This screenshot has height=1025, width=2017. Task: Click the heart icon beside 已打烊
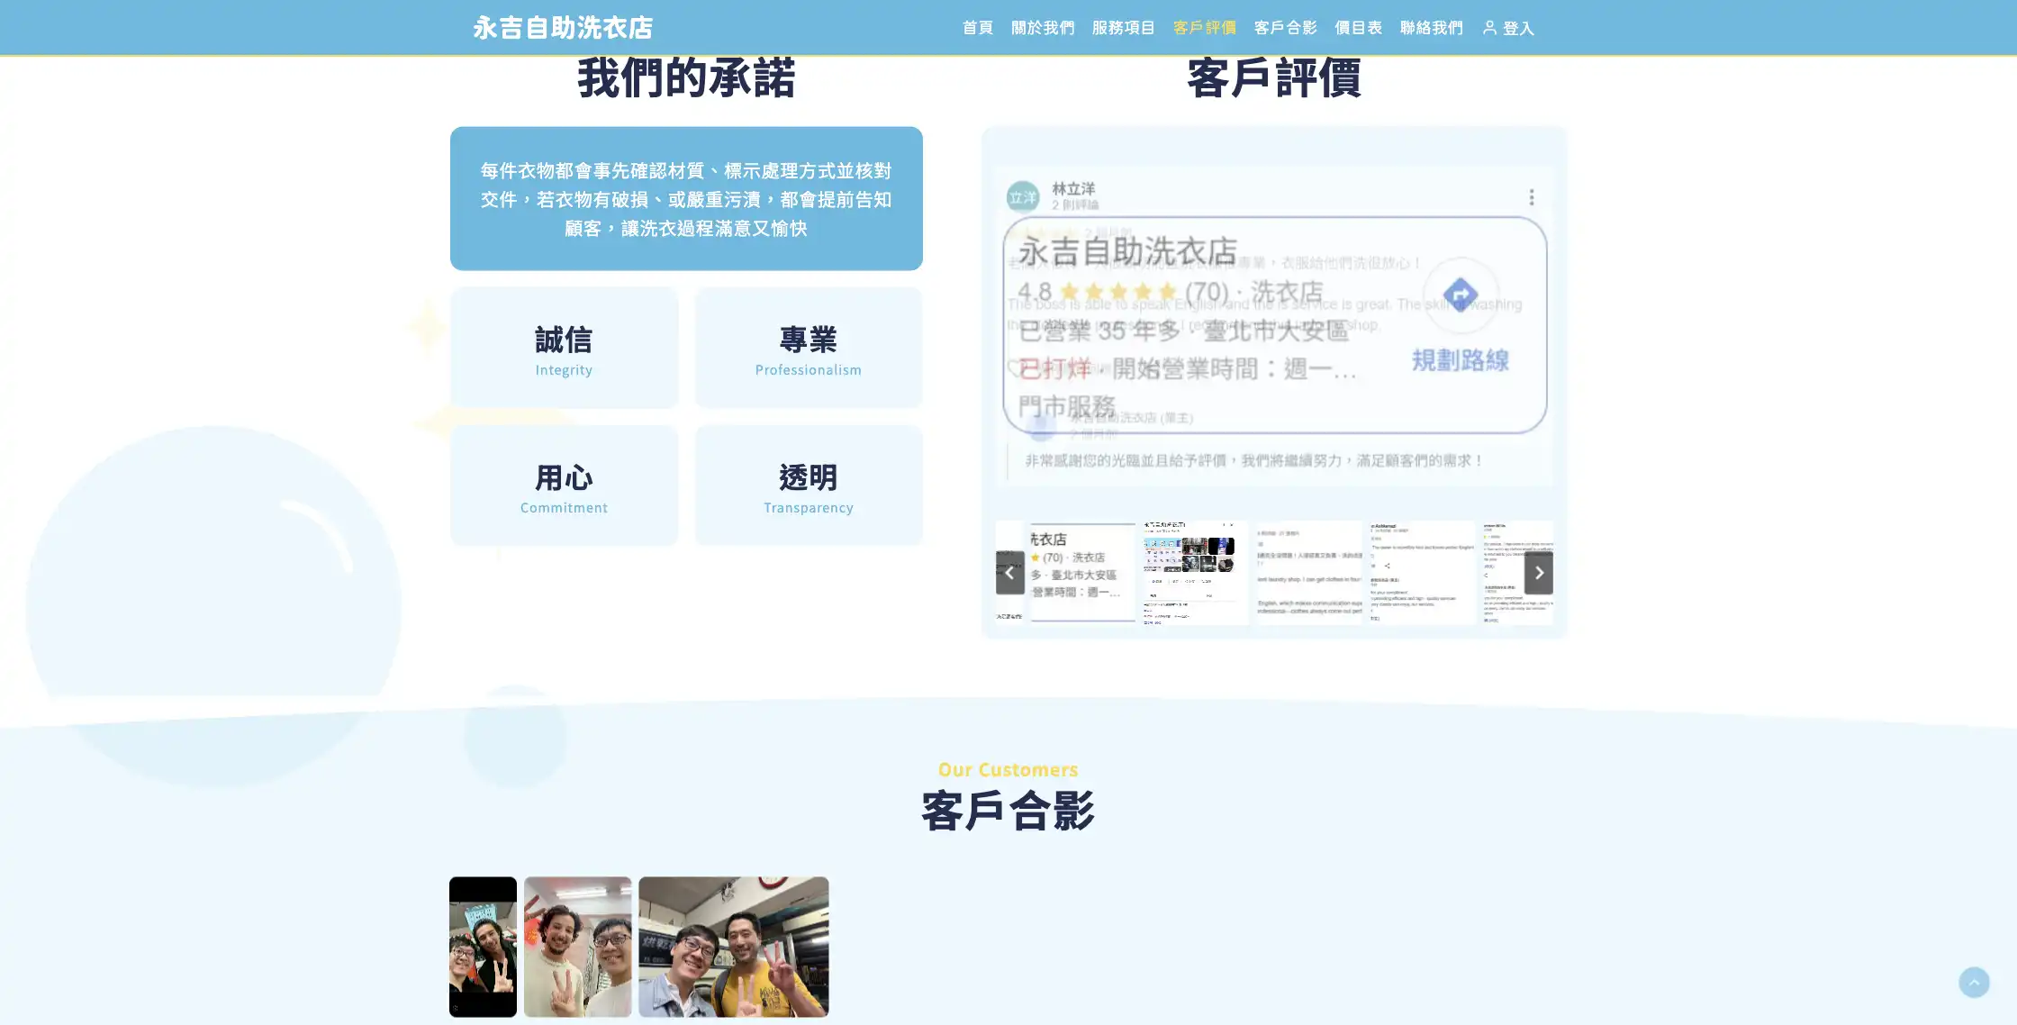click(x=1016, y=369)
